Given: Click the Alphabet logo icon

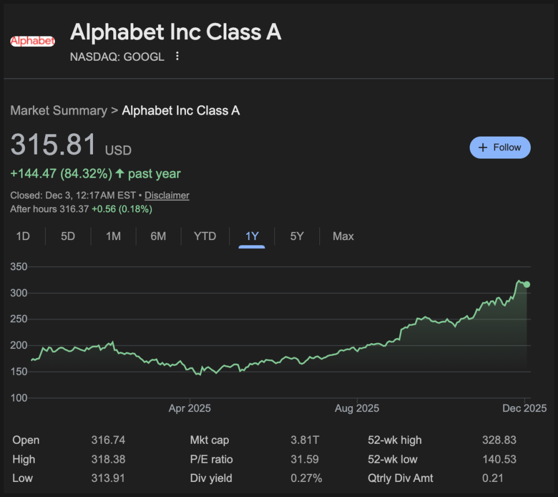Looking at the screenshot, I should click(32, 41).
